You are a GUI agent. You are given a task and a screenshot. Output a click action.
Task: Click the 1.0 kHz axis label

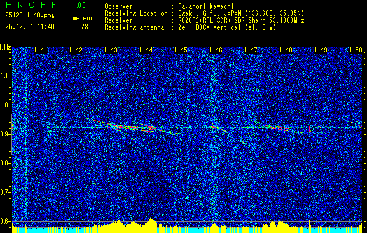(5, 105)
